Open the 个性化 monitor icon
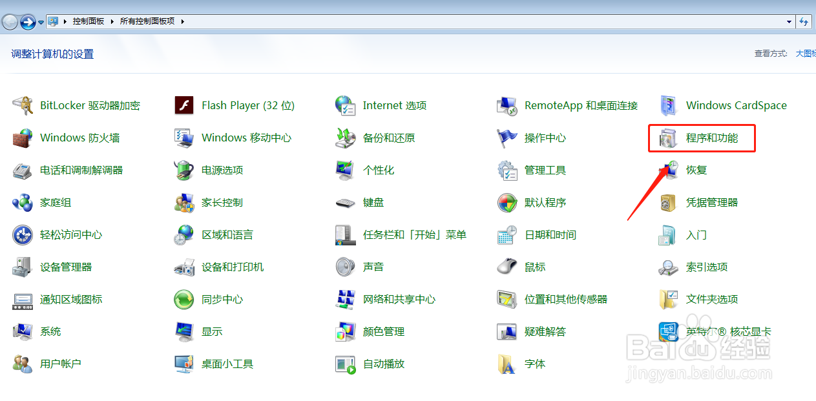816x401 pixels. [346, 170]
